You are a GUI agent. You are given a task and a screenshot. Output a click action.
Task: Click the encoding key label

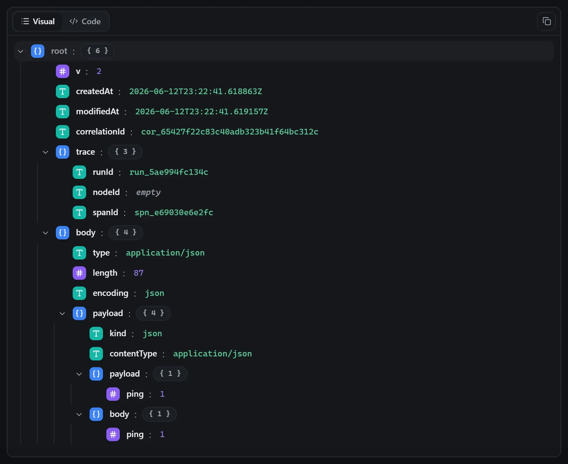110,293
